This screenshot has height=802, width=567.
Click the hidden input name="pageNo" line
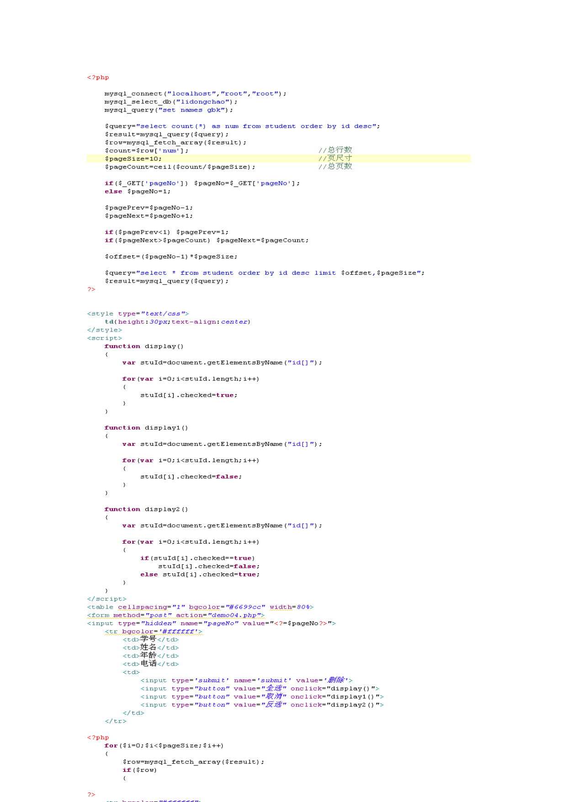tap(212, 624)
